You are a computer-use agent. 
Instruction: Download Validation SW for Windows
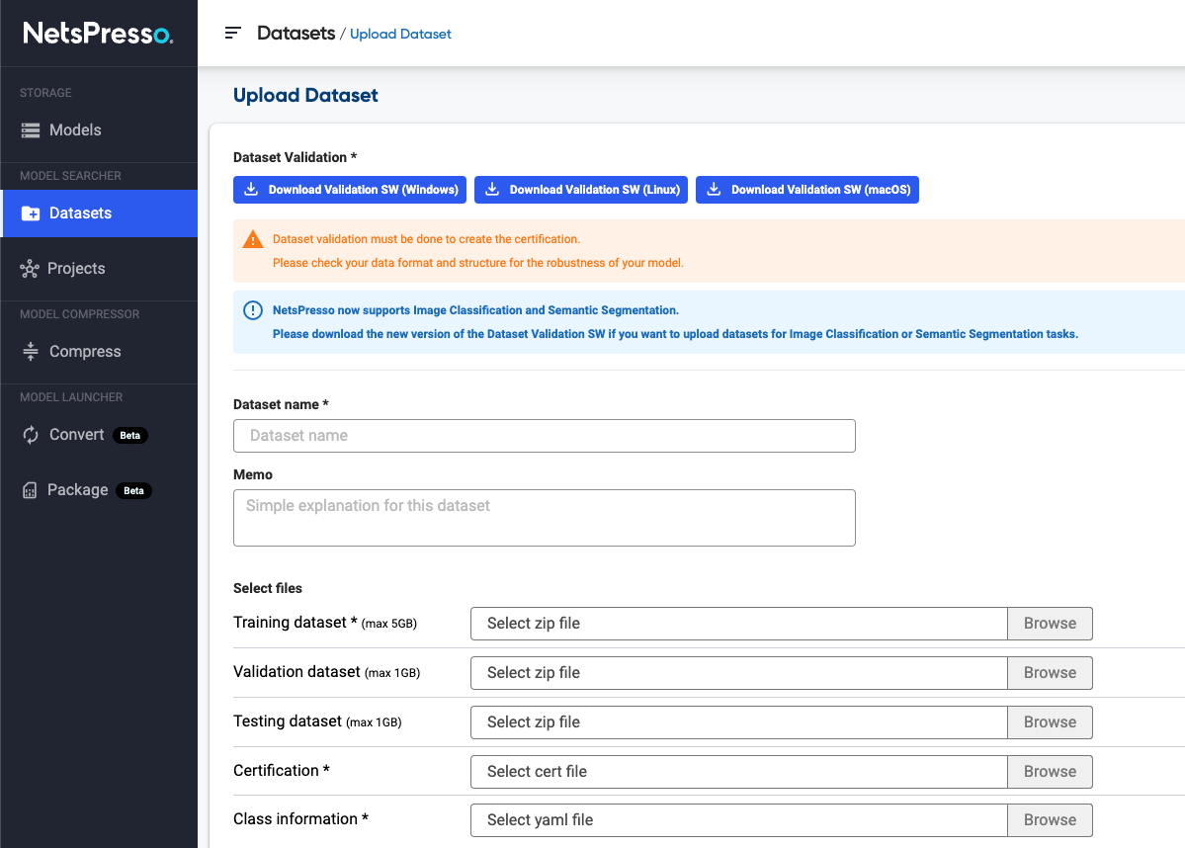(350, 190)
